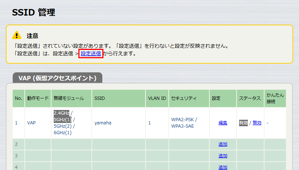
Task: Click the かんたん接続 column header
Action: (275, 98)
